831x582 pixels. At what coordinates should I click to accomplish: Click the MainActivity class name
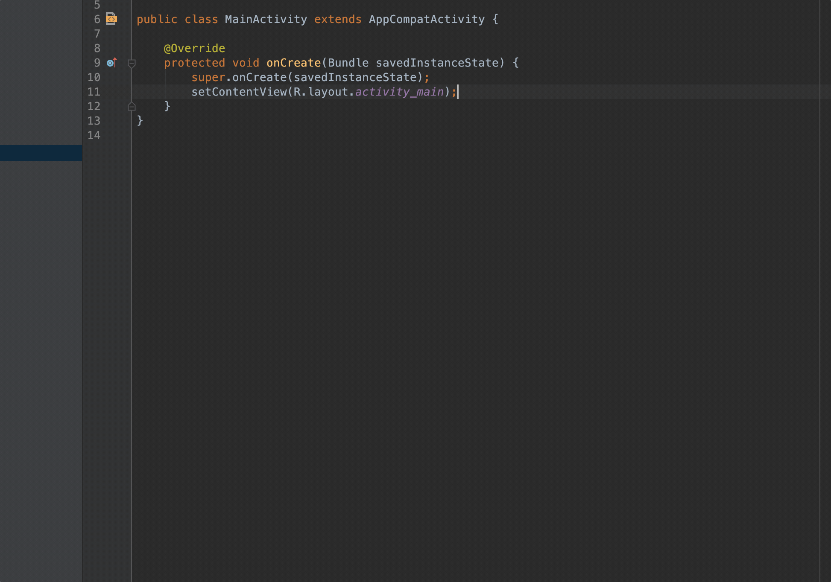click(x=266, y=19)
